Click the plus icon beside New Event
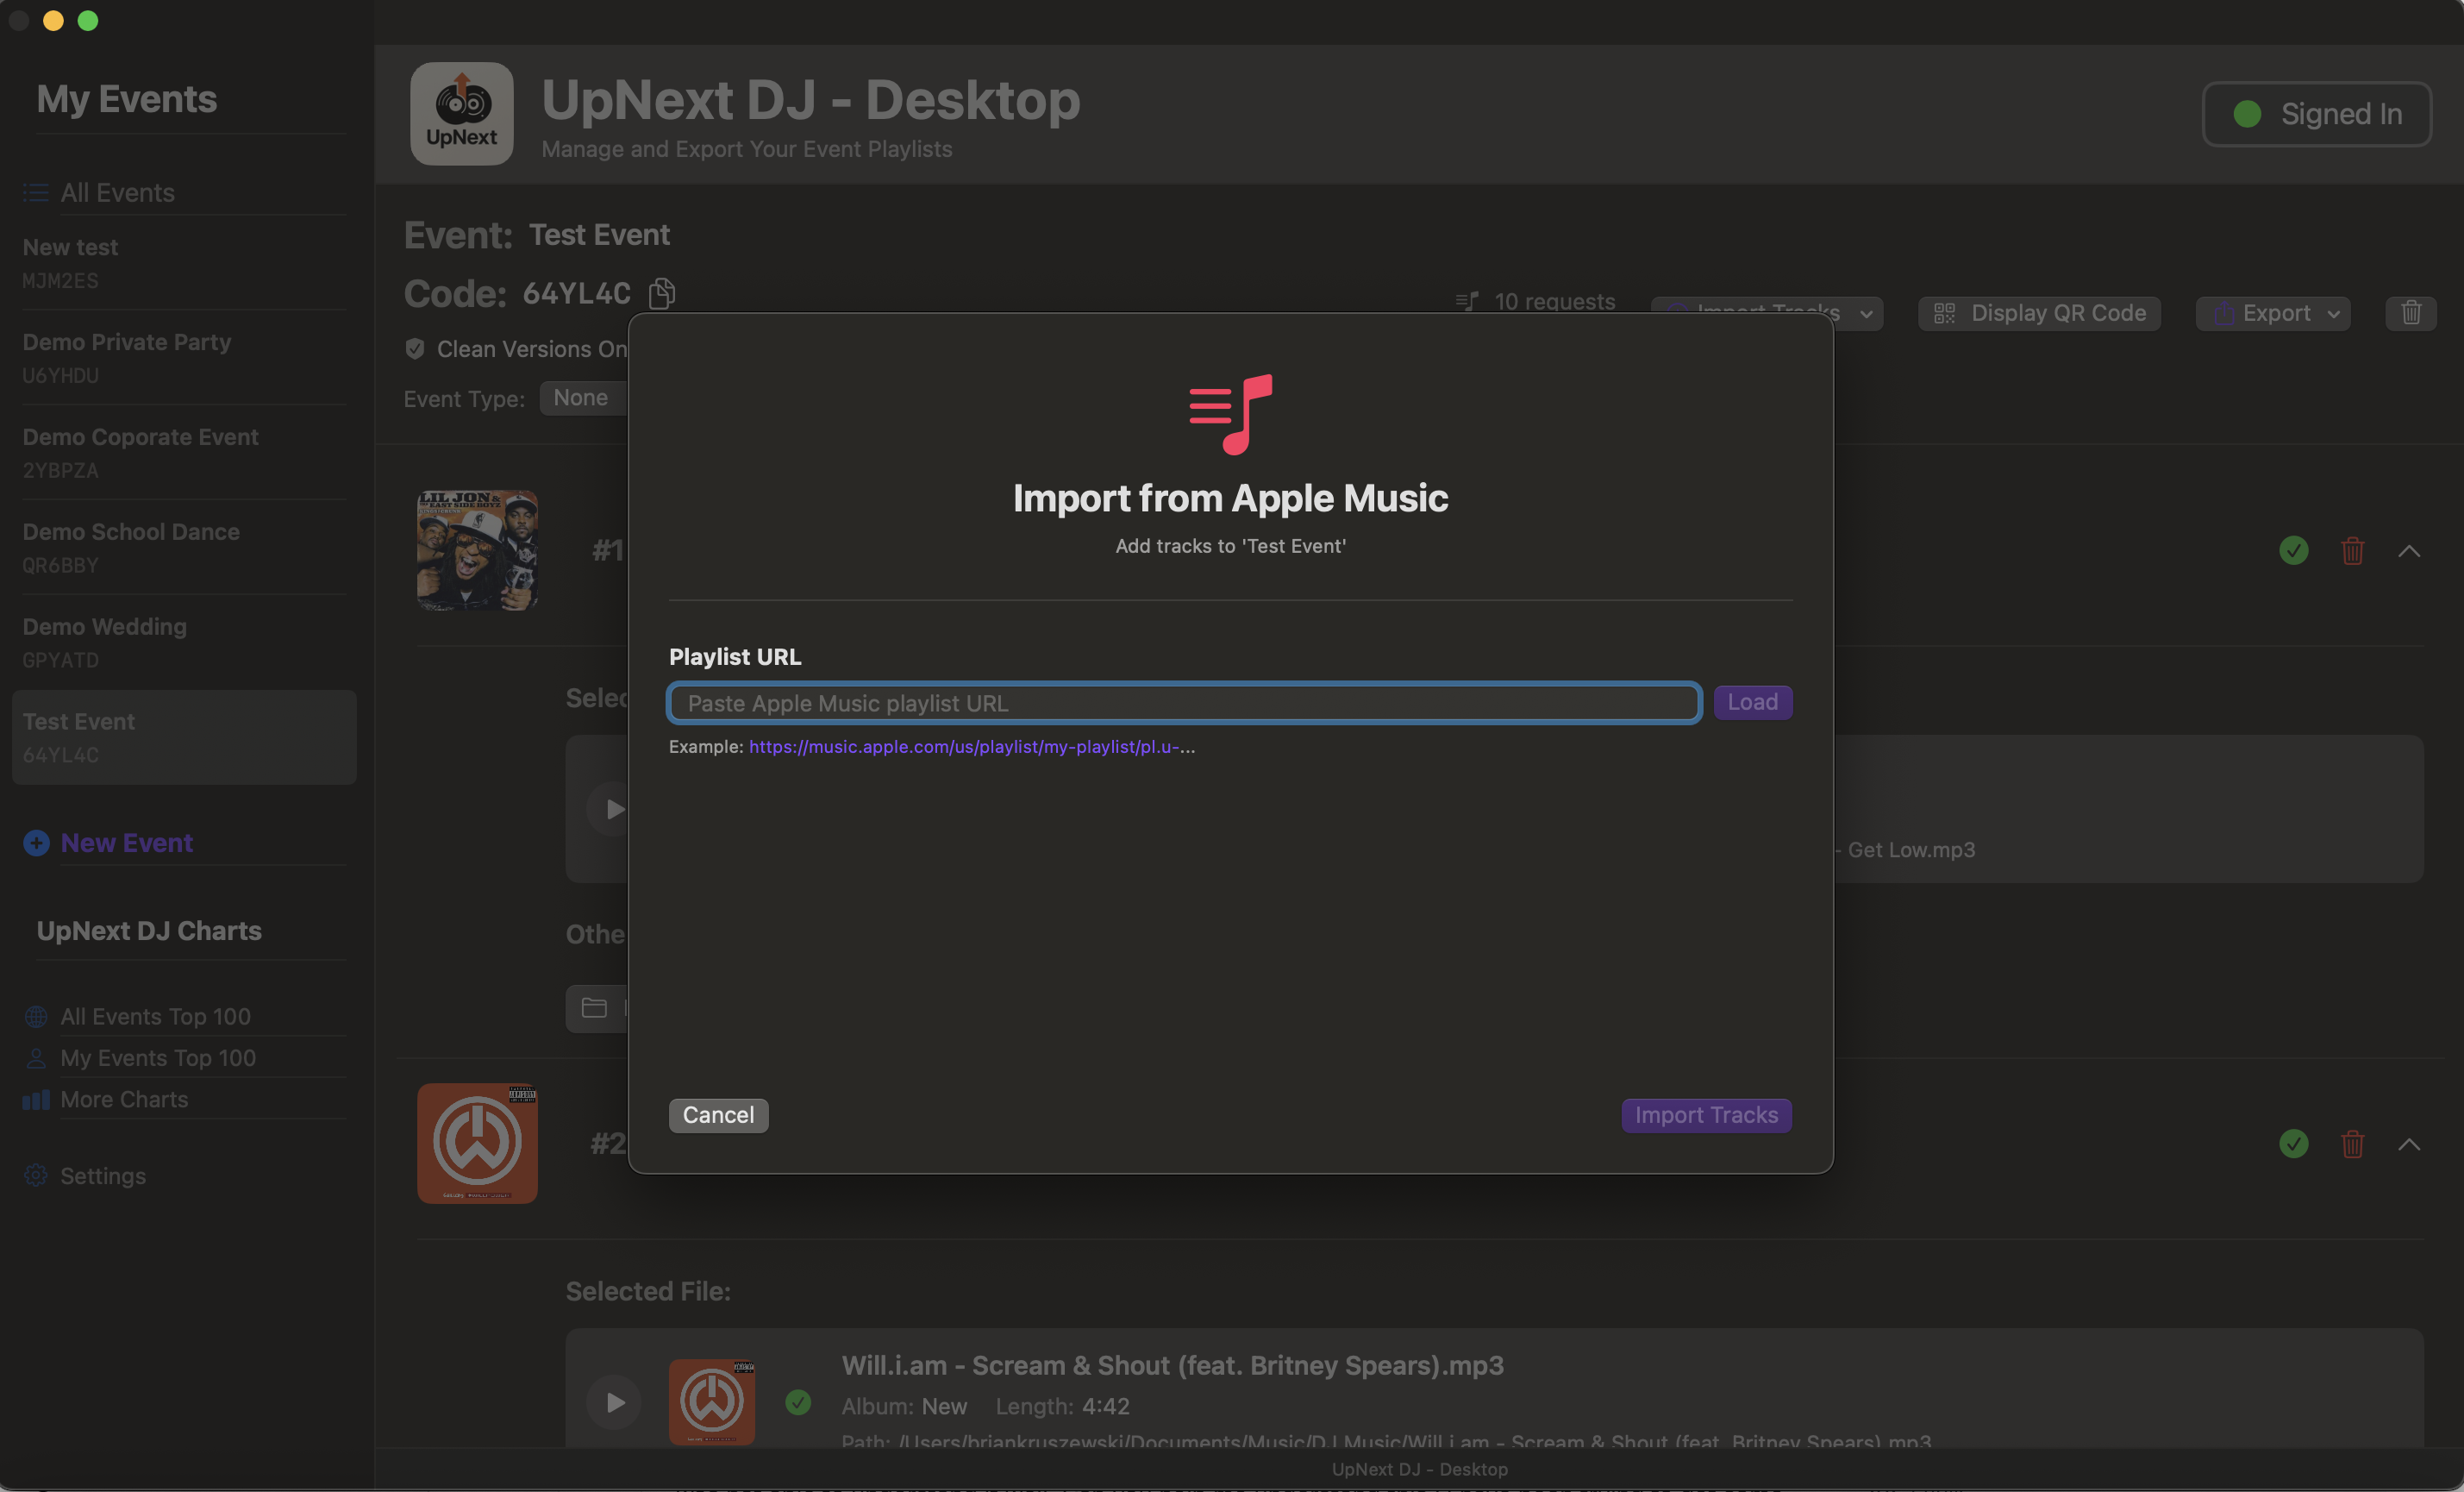 click(x=36, y=843)
